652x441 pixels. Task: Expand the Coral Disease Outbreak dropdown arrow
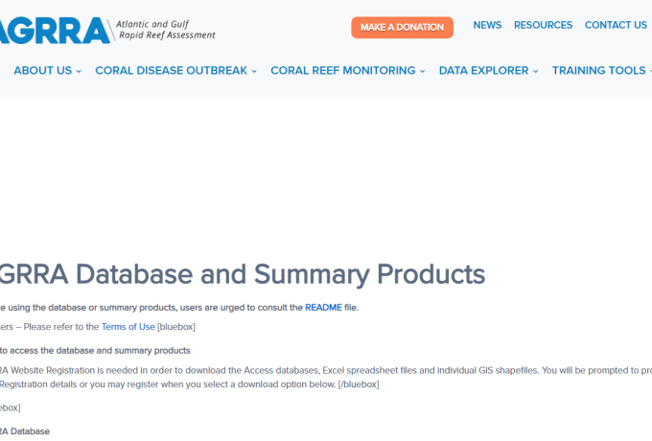pos(254,71)
